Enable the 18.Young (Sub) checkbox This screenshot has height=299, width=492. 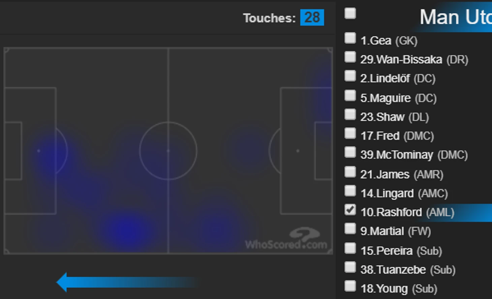click(350, 286)
